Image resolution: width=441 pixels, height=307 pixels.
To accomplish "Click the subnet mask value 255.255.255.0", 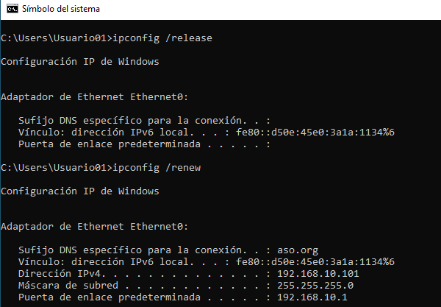I will (315, 285).
